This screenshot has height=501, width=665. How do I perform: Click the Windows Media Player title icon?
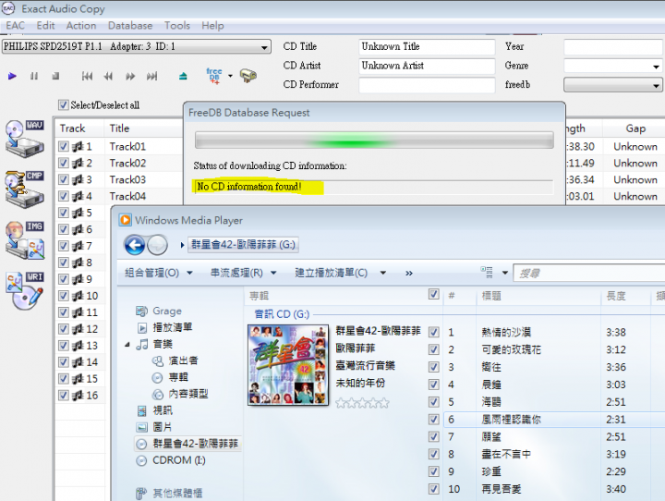pos(126,220)
